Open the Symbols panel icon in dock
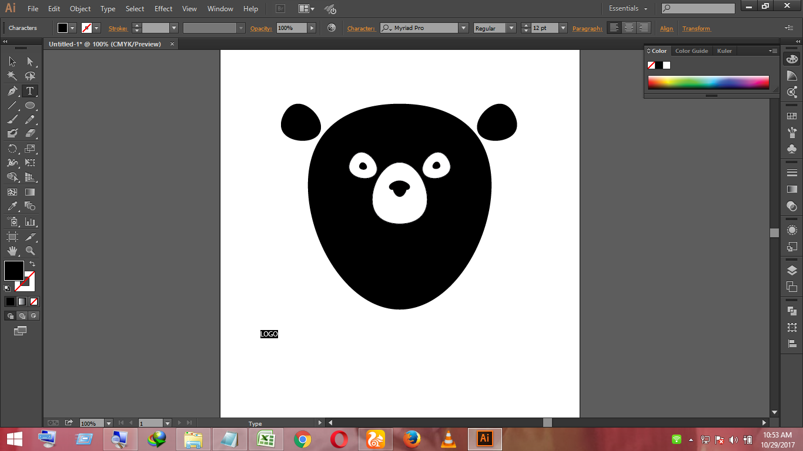803x451 pixels. point(792,149)
